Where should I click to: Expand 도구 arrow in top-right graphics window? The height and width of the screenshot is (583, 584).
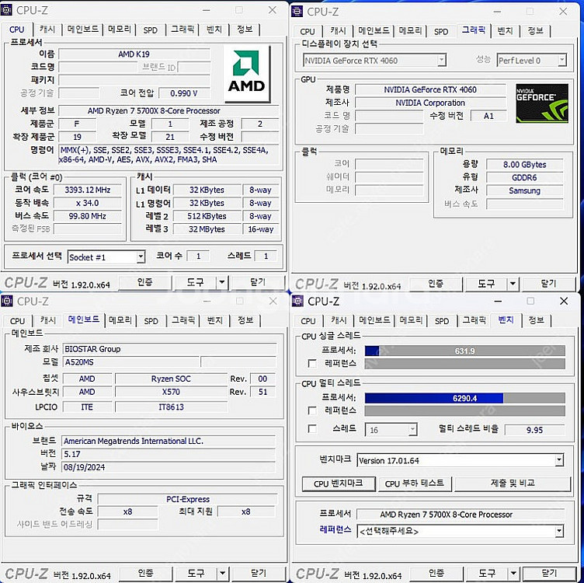click(x=513, y=284)
